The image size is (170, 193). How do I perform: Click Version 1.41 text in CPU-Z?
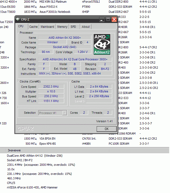click(x=104, y=121)
